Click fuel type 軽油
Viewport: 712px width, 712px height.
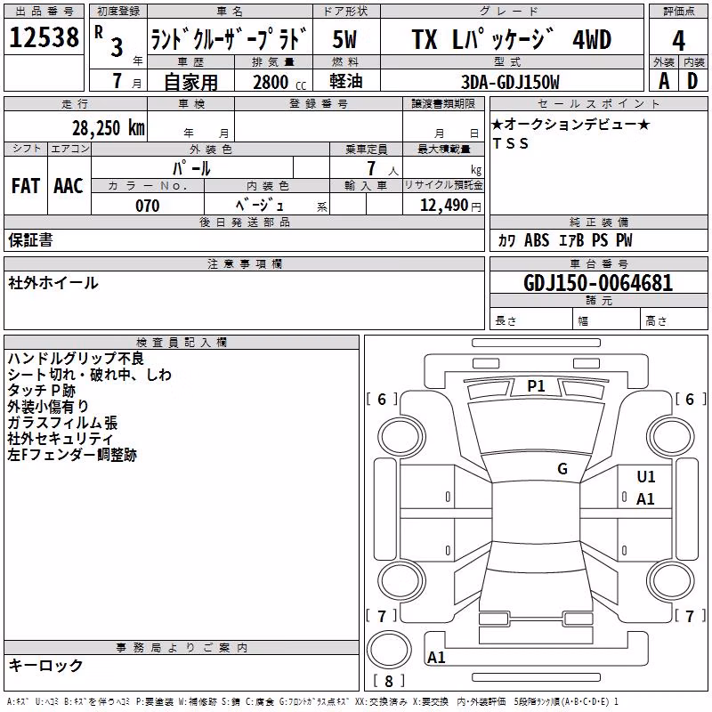click(345, 81)
